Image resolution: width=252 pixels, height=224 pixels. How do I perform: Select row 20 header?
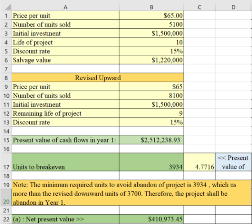click(x=6, y=197)
